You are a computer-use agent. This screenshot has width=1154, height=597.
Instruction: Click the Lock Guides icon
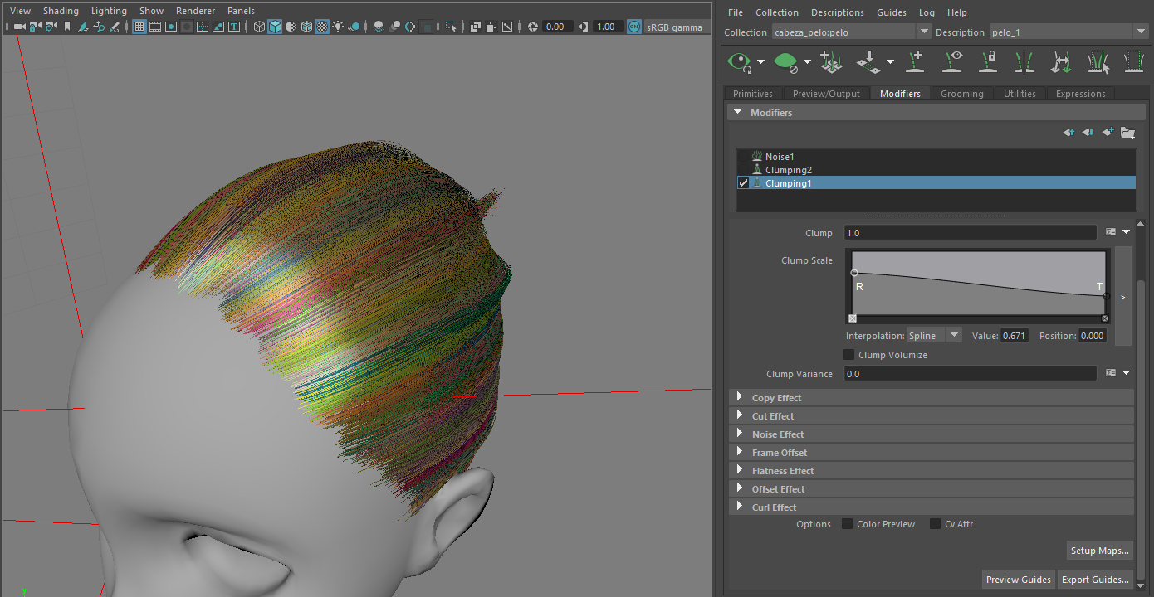(x=987, y=61)
